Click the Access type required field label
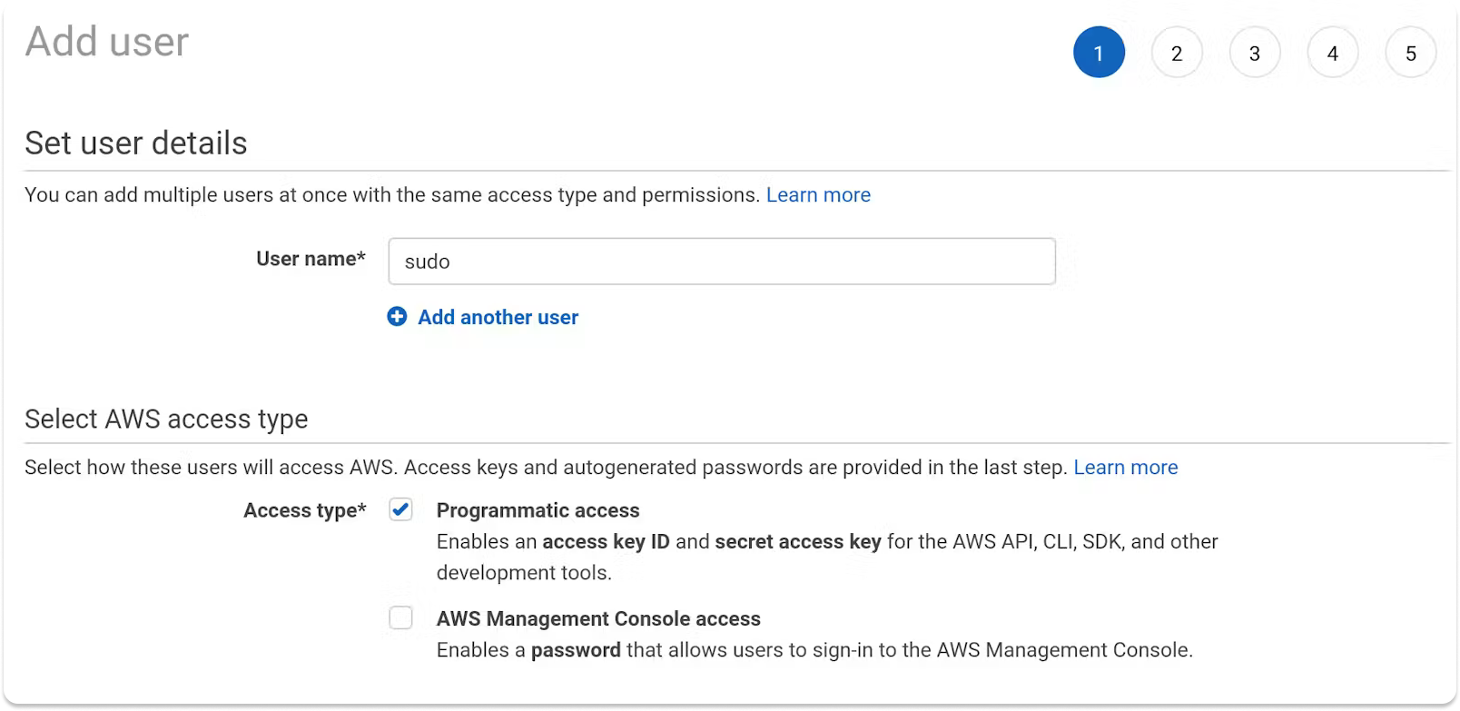 (x=304, y=509)
